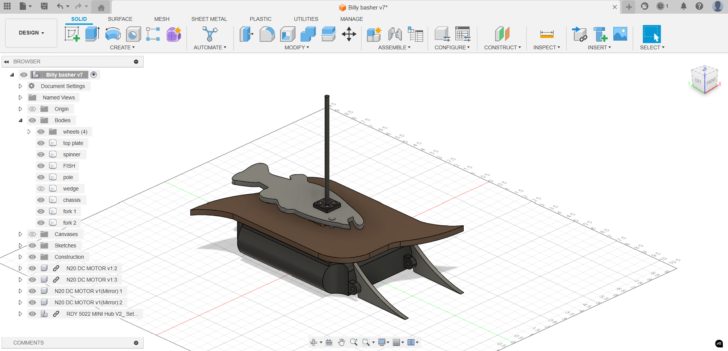The image size is (728, 351).
Task: Show the Origin folder
Action: tap(33, 109)
